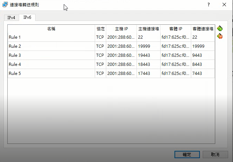The width and height of the screenshot is (233, 162).
Task: Click host port 17443 cell
Action: [149, 74]
